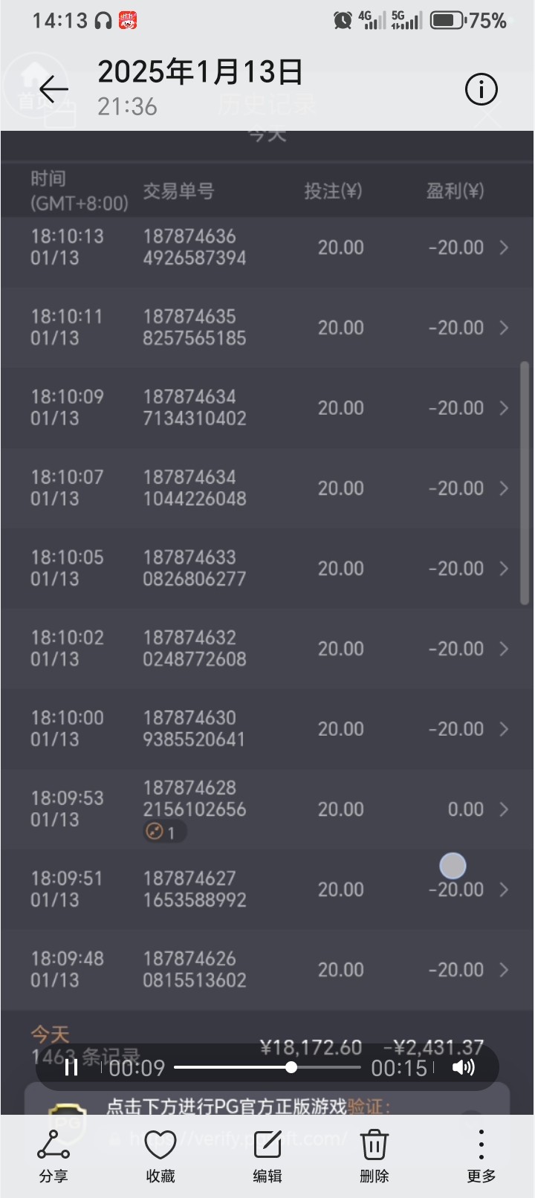The image size is (535, 1198).
Task: Tap the share icon
Action: tap(53, 1155)
